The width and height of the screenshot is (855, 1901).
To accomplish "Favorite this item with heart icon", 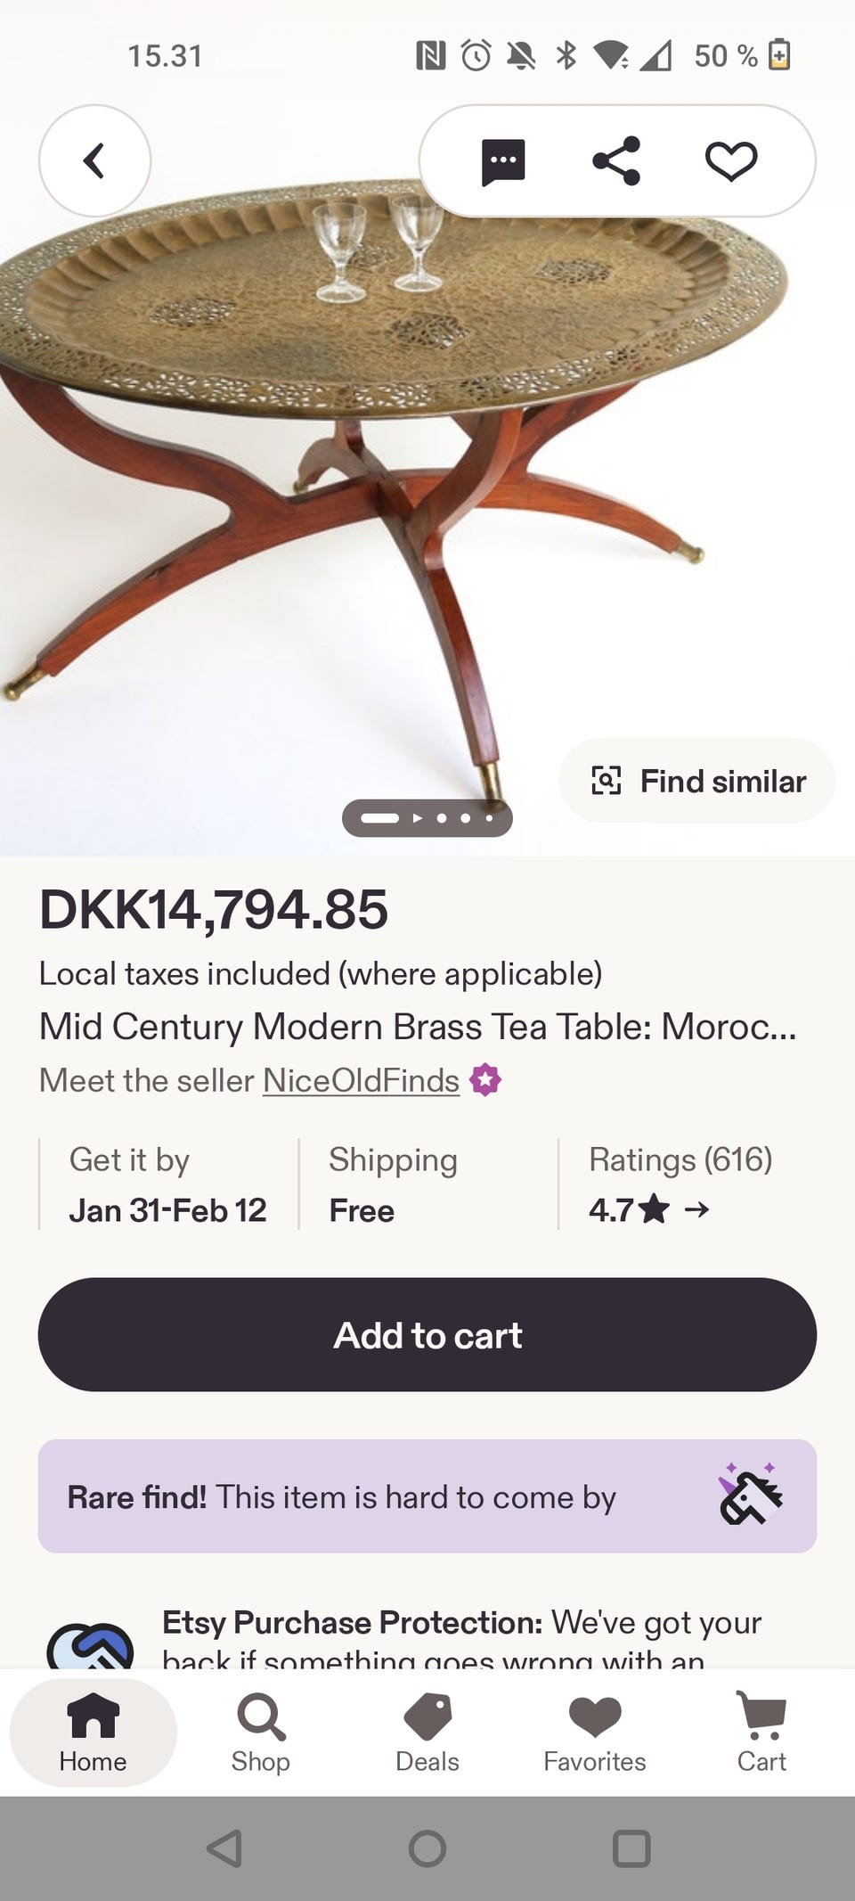I will (731, 161).
